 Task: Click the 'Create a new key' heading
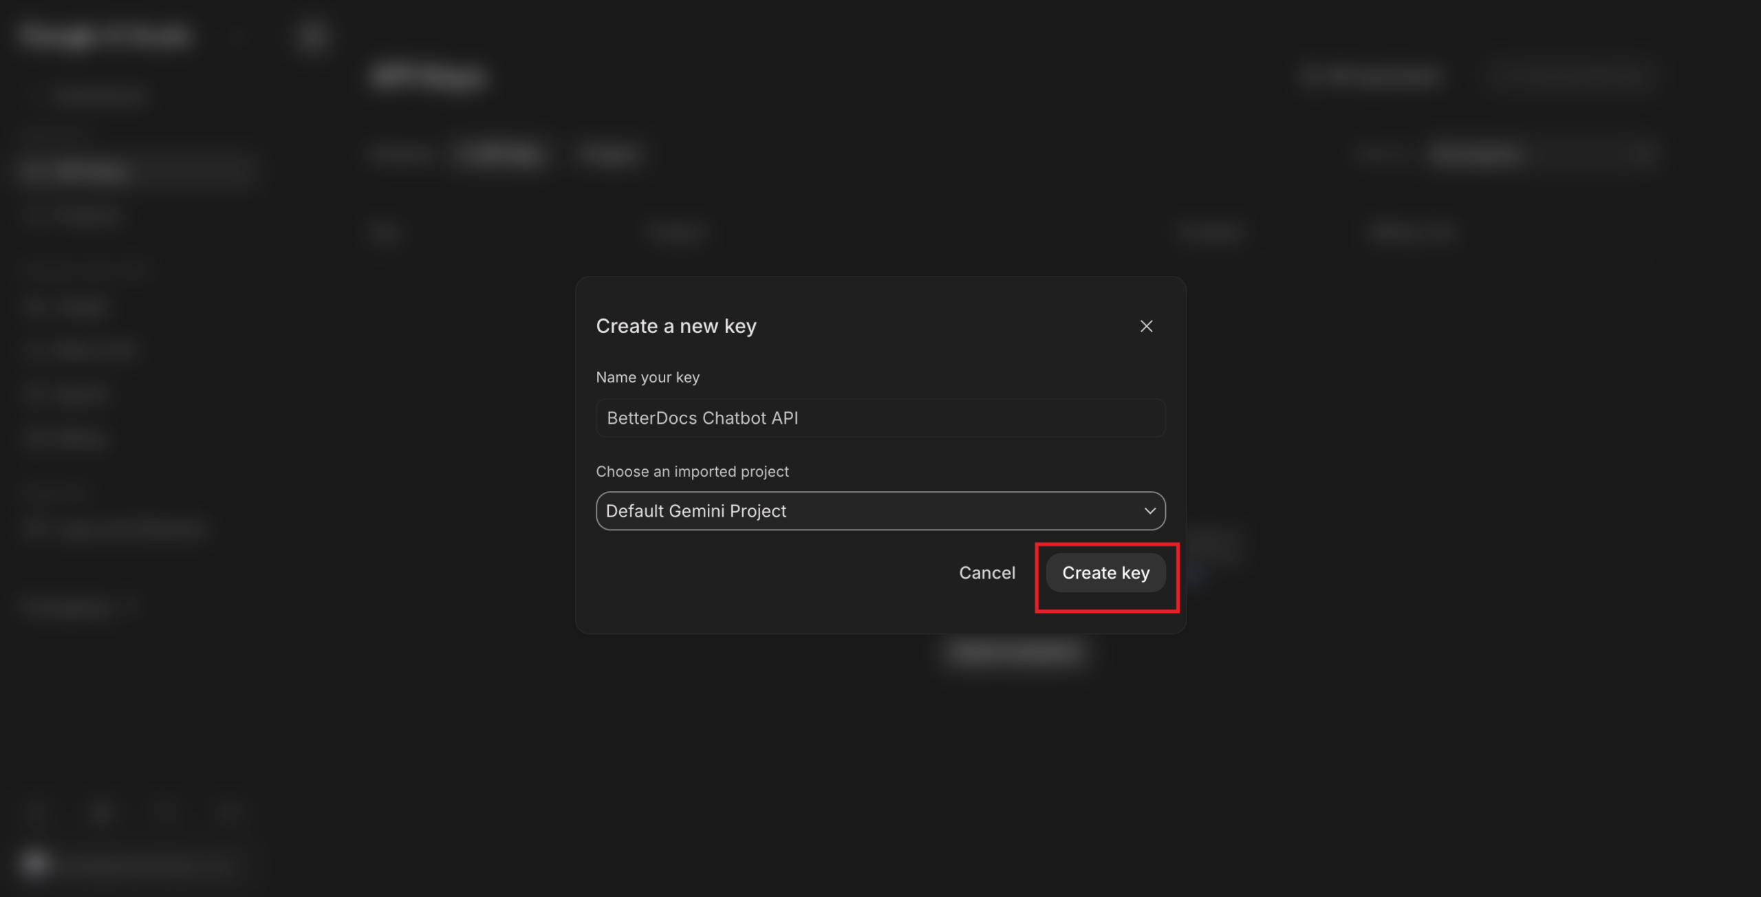676,326
